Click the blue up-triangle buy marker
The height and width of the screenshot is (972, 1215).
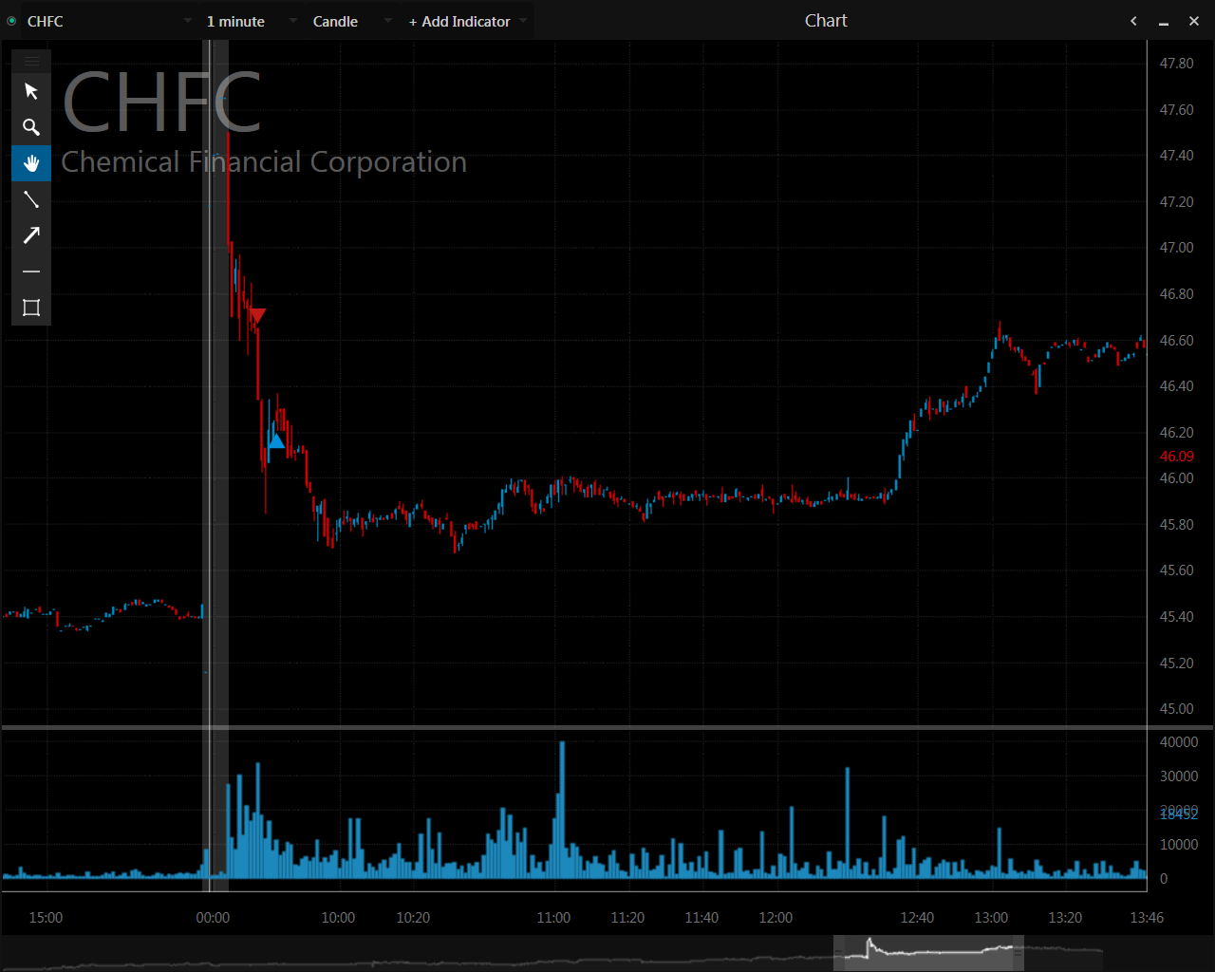point(276,440)
